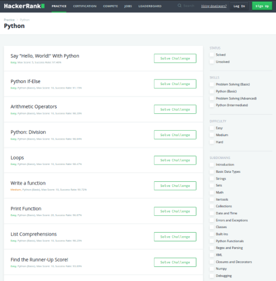Filter by Medium difficulty
This screenshot has height=281, width=276.
pyautogui.click(x=212, y=135)
